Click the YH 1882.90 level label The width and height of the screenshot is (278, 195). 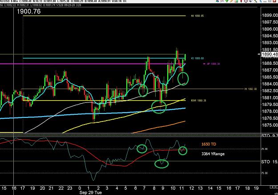tap(250, 89)
